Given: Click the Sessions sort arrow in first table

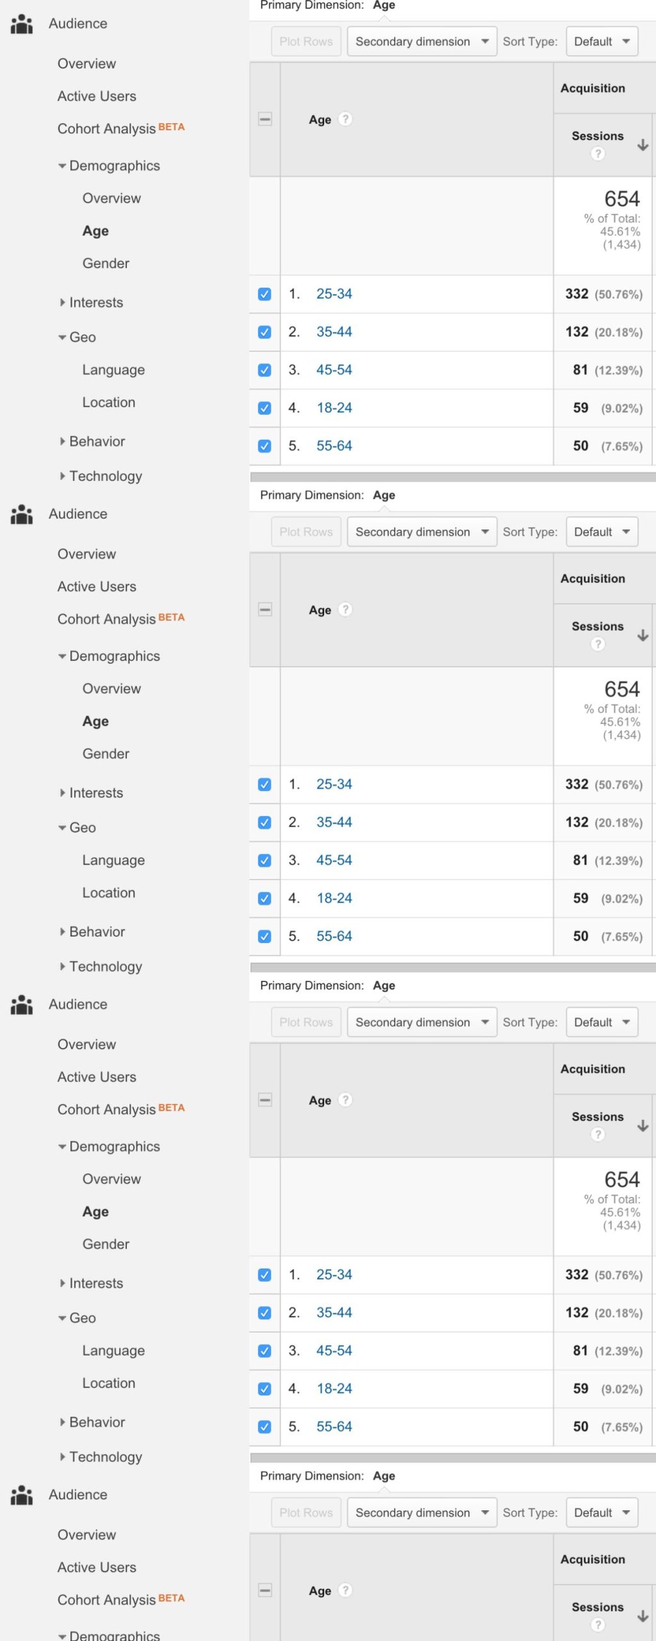Looking at the screenshot, I should [x=643, y=146].
